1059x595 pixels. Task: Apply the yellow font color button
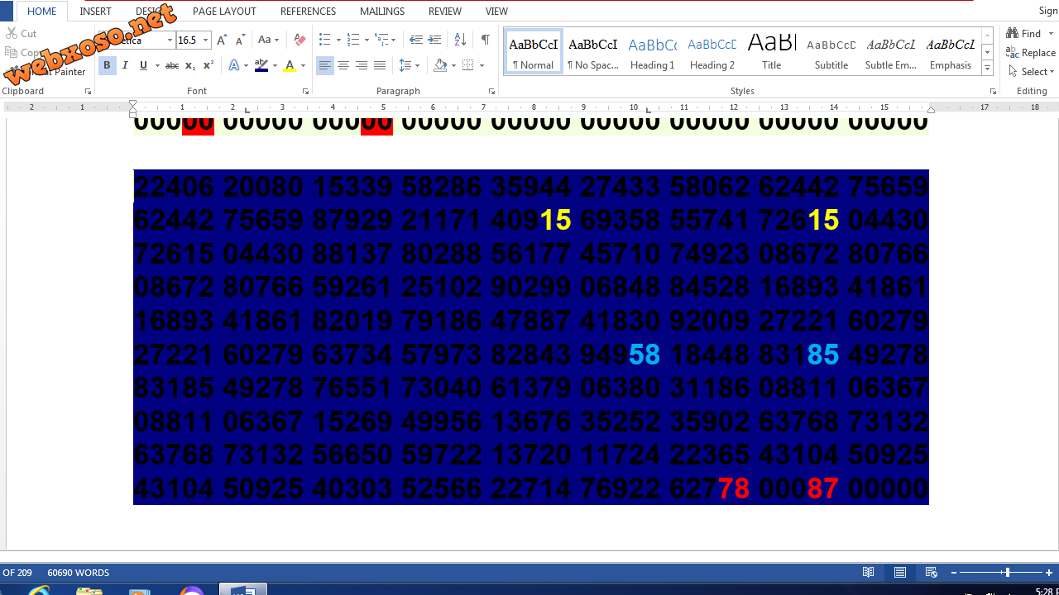point(290,65)
